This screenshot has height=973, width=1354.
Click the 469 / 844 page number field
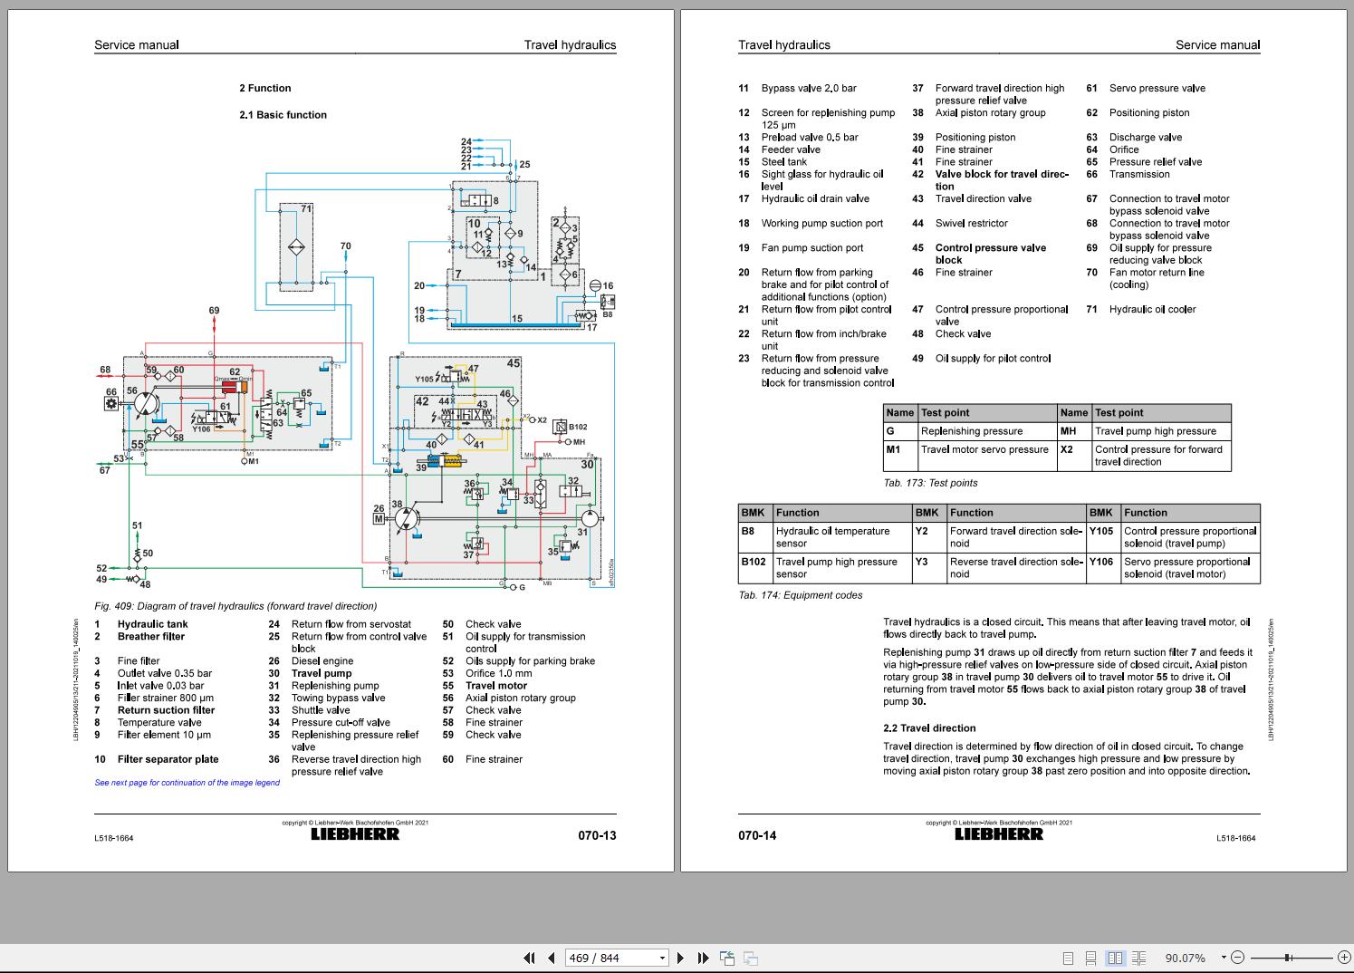(x=609, y=958)
